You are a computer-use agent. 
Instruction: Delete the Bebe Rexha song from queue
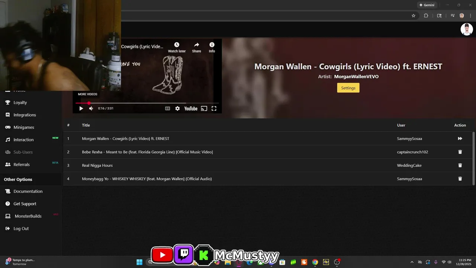click(x=460, y=152)
